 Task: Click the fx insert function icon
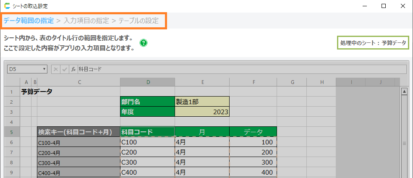click(73, 69)
